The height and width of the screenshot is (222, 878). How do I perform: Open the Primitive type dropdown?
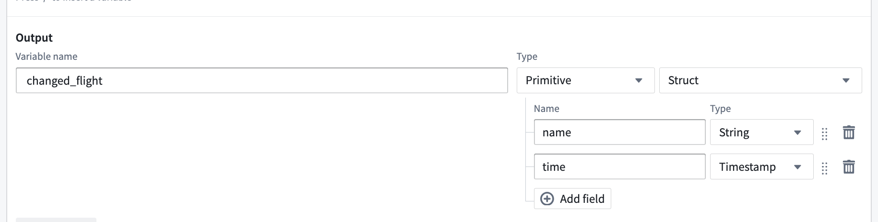tap(585, 80)
